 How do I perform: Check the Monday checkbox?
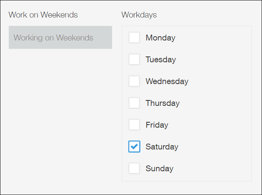click(134, 38)
